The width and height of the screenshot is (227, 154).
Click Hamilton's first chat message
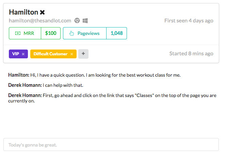94,75
